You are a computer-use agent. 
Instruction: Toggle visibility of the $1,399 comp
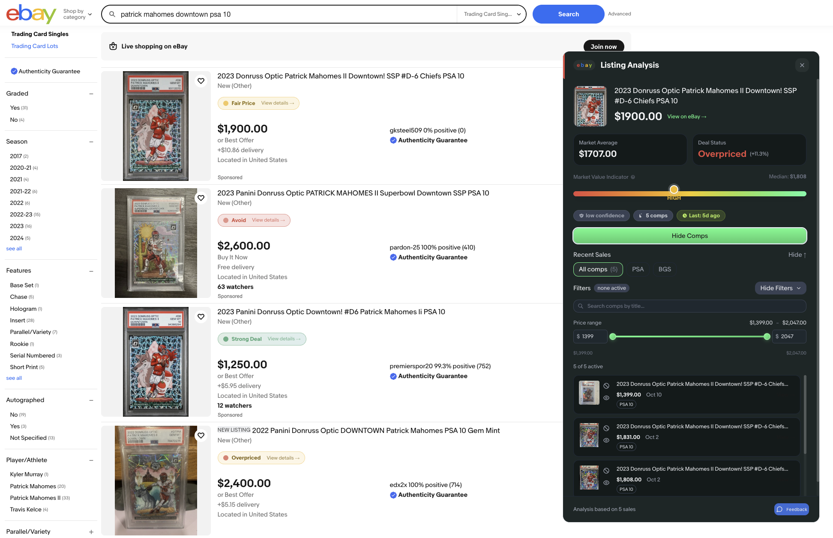tap(606, 398)
